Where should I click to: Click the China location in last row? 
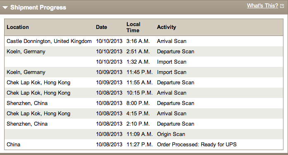point(13,145)
